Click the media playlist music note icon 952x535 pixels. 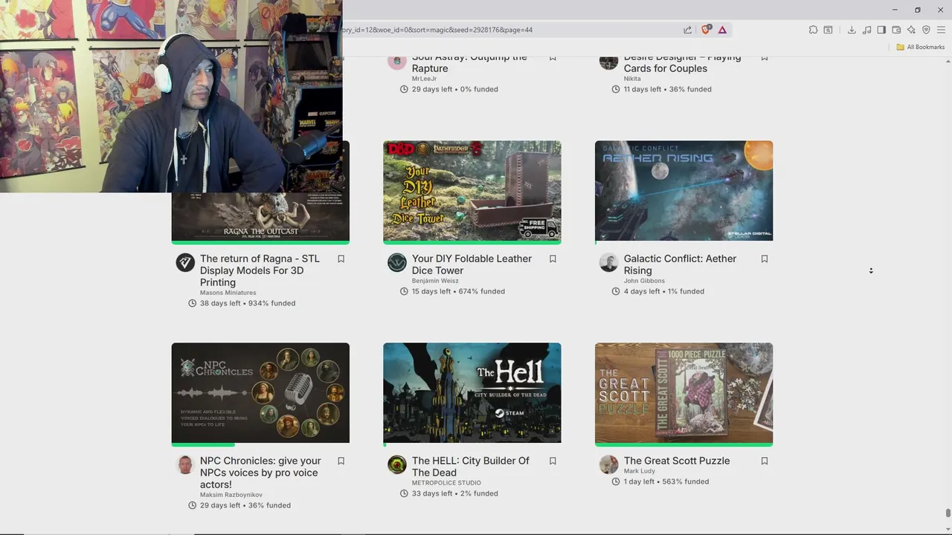click(866, 30)
